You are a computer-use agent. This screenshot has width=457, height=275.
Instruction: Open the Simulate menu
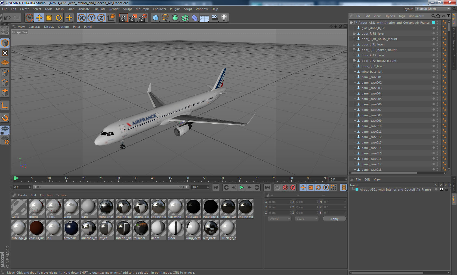click(100, 9)
